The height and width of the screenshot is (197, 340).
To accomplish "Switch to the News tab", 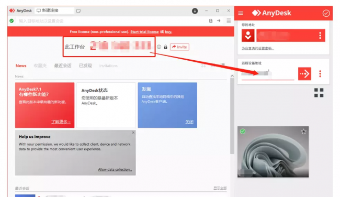I will coord(21,65).
